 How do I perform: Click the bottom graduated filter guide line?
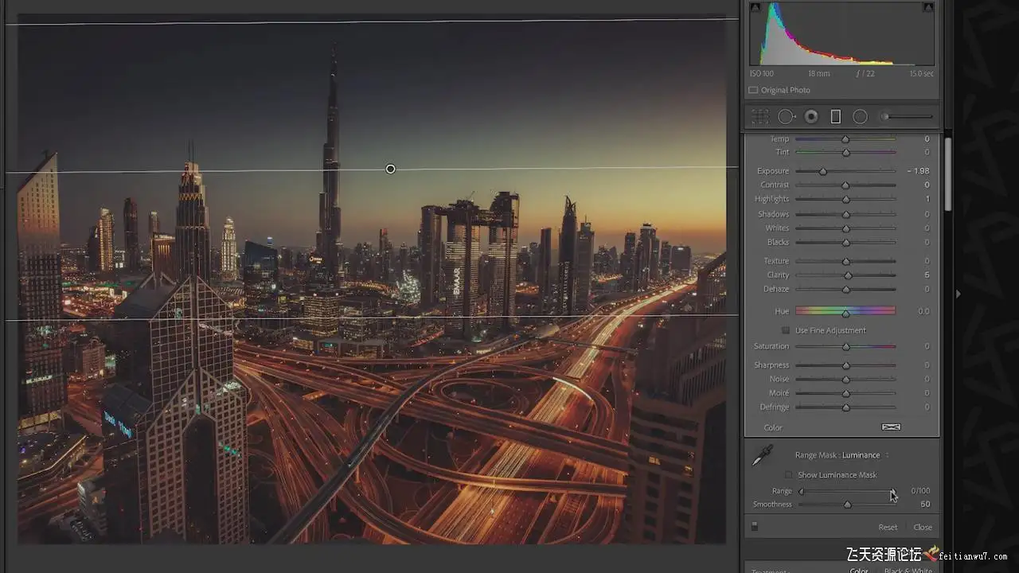(x=373, y=318)
